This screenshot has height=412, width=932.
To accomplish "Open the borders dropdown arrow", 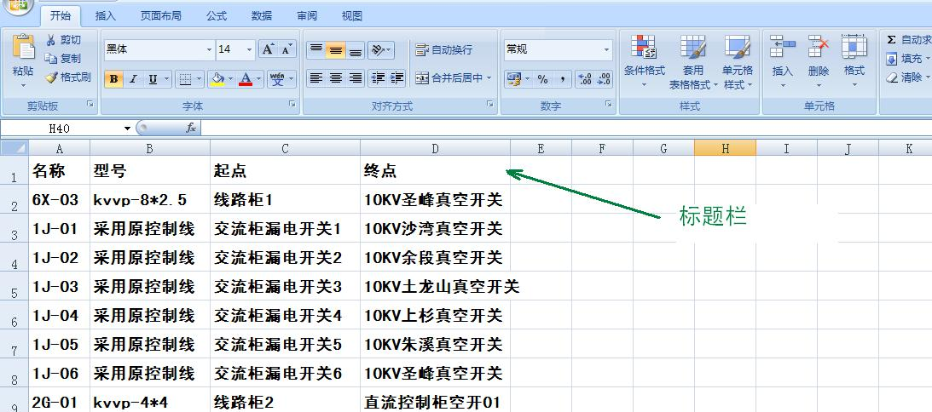I will (200, 79).
